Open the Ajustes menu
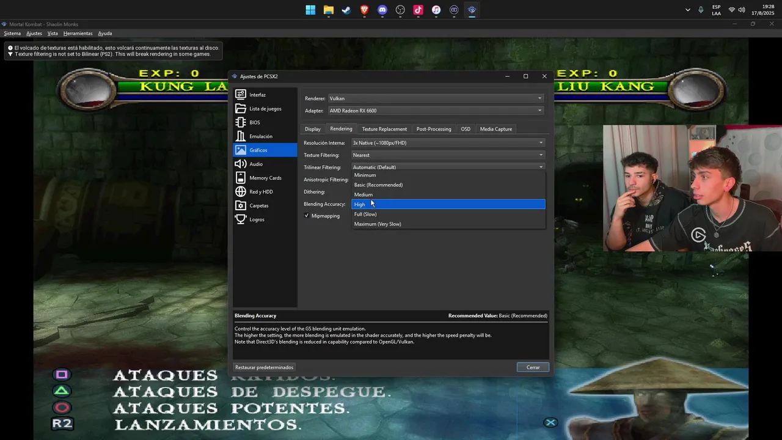Screen dimensions: 782x440 pos(34,34)
